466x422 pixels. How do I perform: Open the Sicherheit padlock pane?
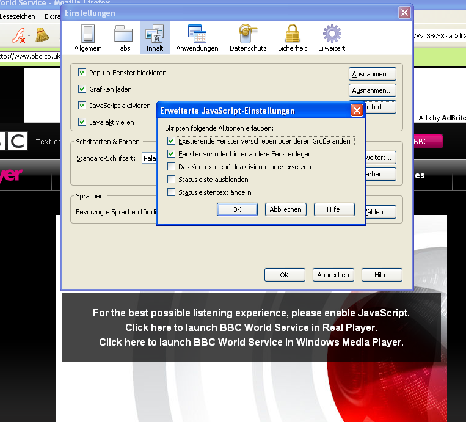pyautogui.click(x=292, y=38)
